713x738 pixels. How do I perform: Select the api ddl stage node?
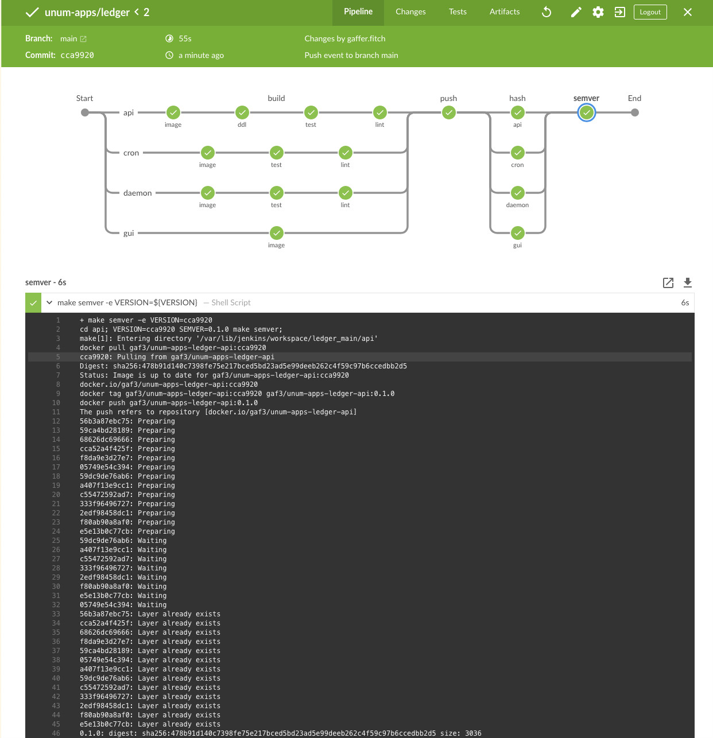coord(242,112)
